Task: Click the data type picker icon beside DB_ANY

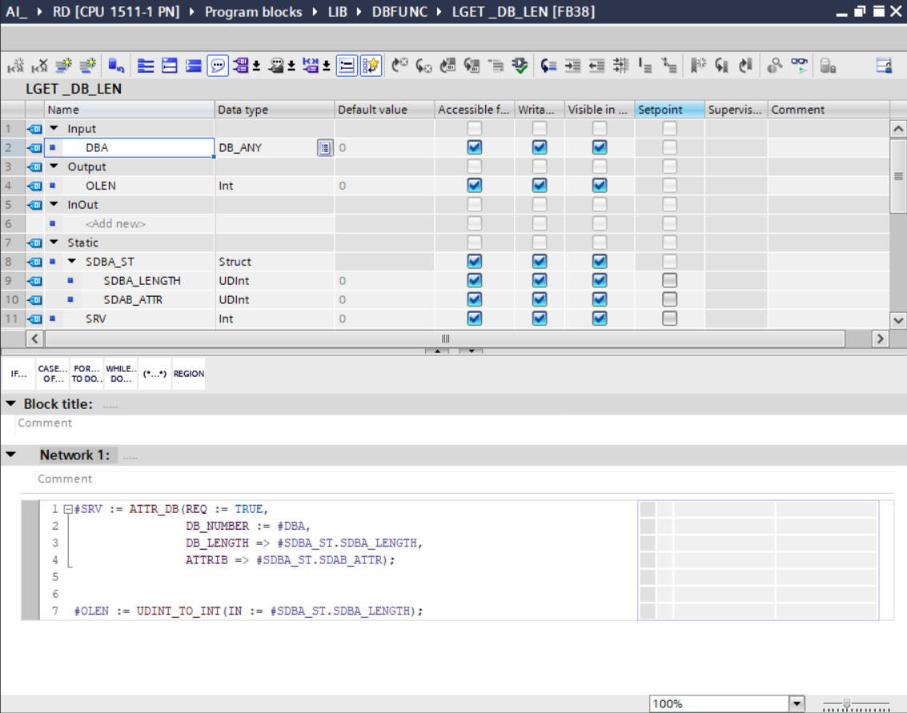Action: coord(324,147)
